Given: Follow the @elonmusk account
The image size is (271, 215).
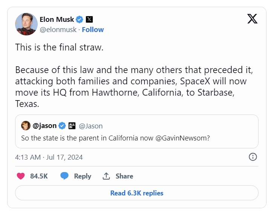Looking at the screenshot, I should tap(93, 29).
